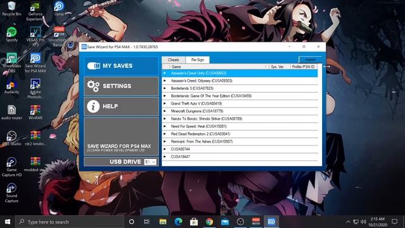Click the Sys. Ver column header
Viewport: 405px width, 228px height.
pos(280,66)
